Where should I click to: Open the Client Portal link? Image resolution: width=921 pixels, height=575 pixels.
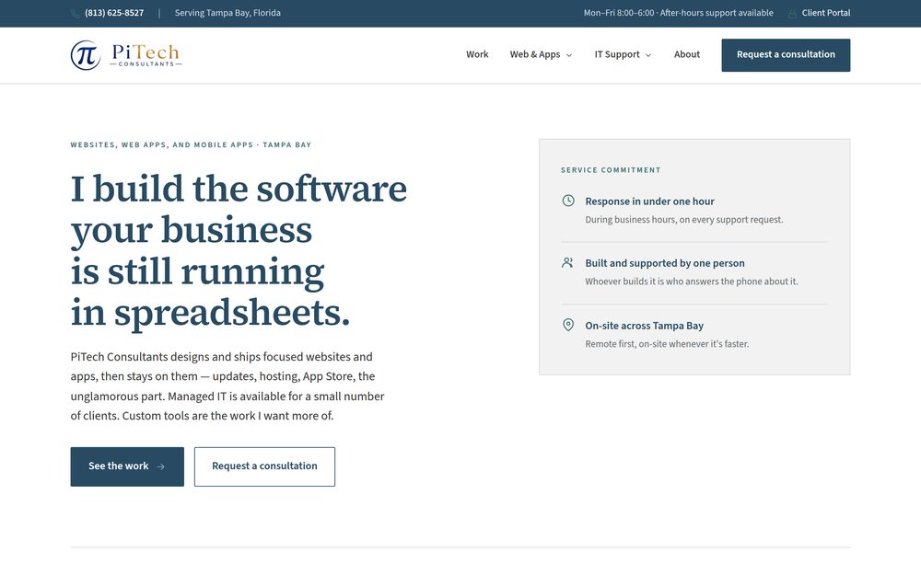coord(825,13)
